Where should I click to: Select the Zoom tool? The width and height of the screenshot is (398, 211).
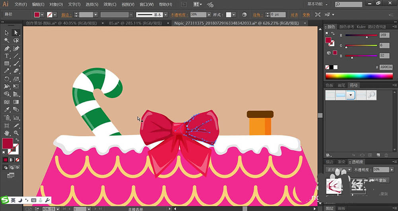point(16,133)
